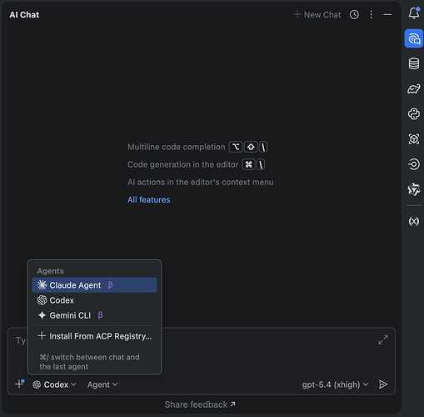
Task: Click the Gemini sparkle icon in Agents list
Action: 42,315
